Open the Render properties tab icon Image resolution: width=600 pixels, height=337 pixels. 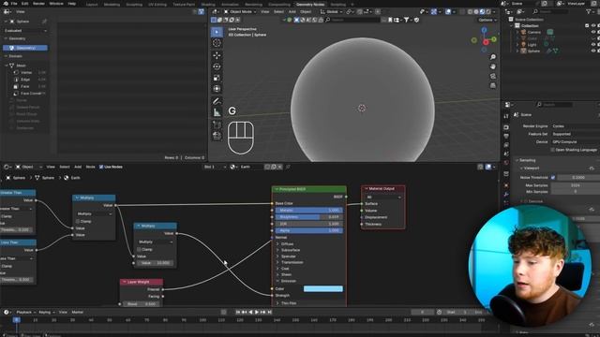(506, 127)
